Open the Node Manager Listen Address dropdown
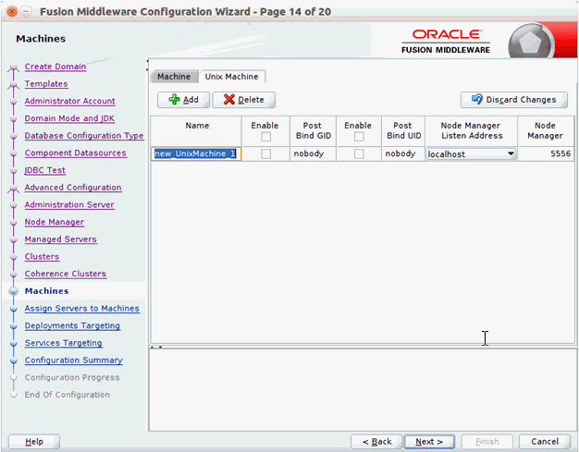This screenshot has height=452, width=579. click(511, 153)
